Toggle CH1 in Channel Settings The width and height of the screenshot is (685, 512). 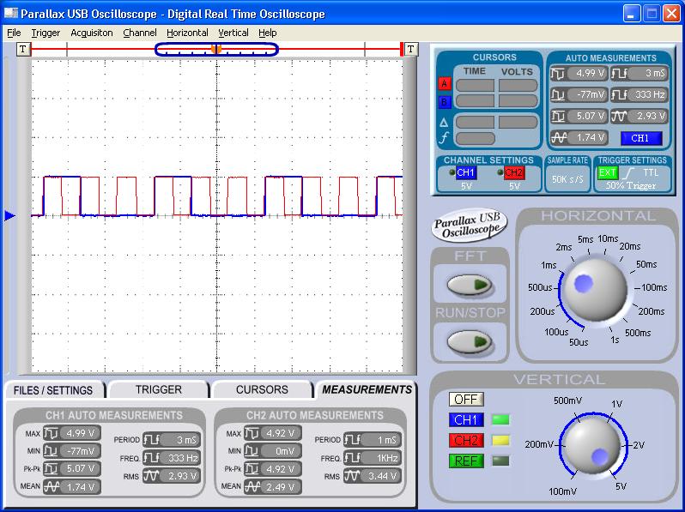466,173
